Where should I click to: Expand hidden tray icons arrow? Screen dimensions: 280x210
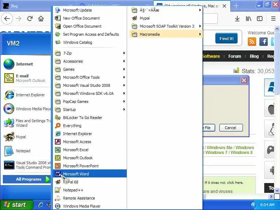pyautogui.click(x=253, y=205)
